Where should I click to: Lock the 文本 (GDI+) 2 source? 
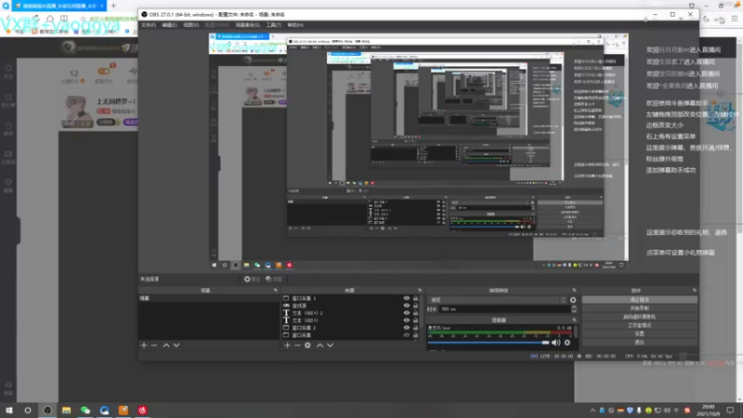415,313
